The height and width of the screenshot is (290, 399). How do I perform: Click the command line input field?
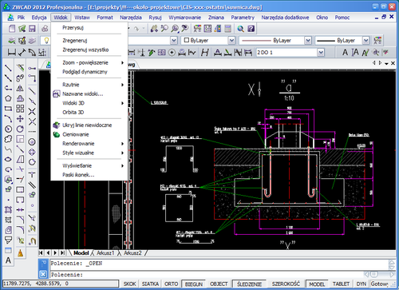point(206,275)
